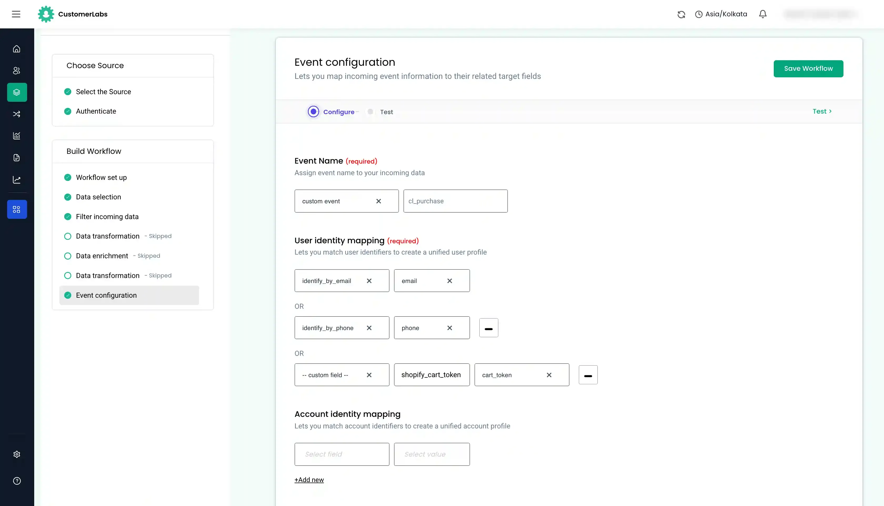The image size is (884, 506).
Task: Open the Asia/Kolkata timezone selector
Action: tap(721, 14)
